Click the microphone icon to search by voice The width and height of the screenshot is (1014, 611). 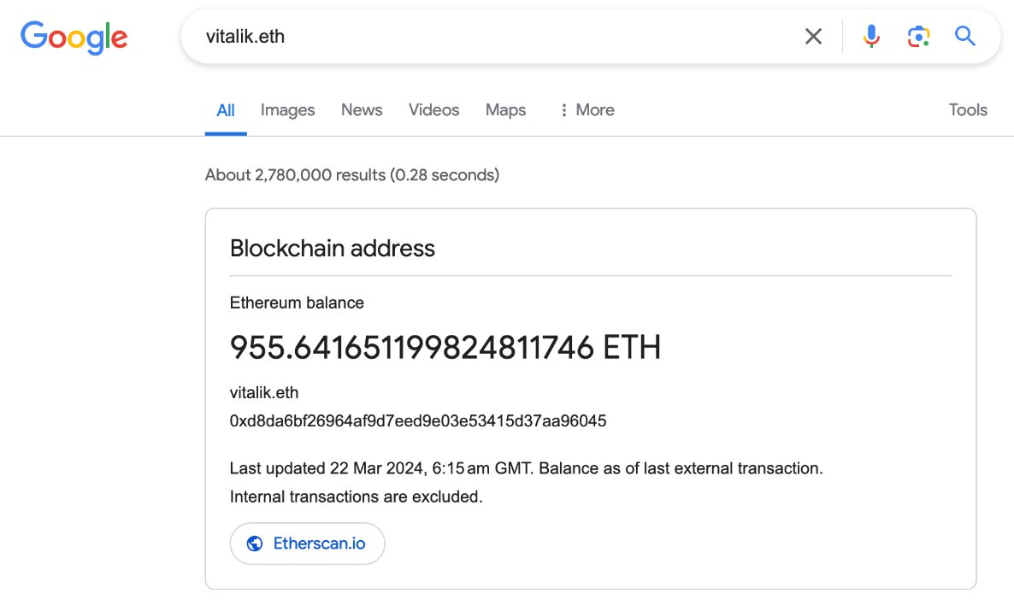click(x=871, y=36)
